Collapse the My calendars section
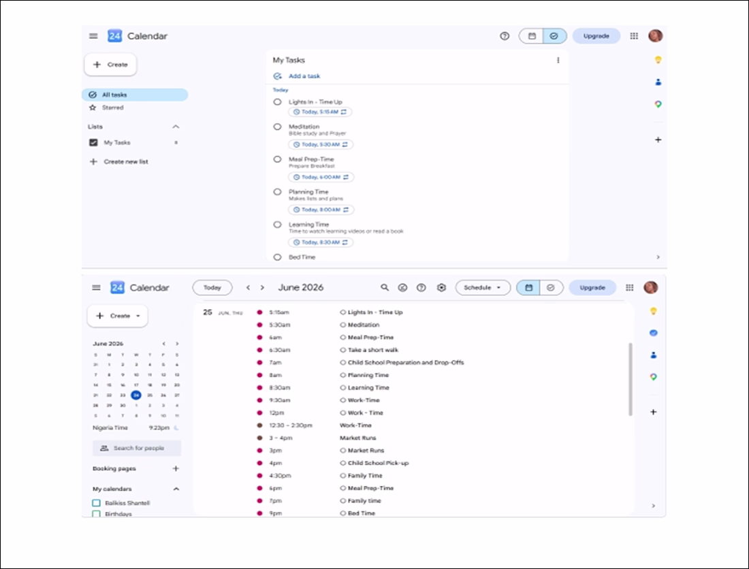 (176, 489)
